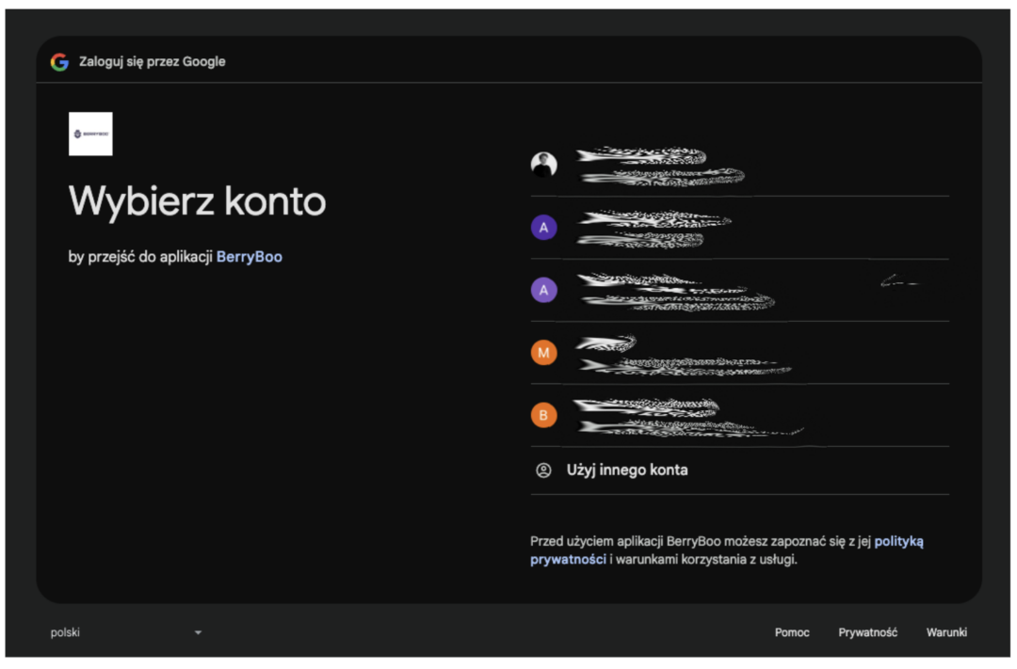The height and width of the screenshot is (669, 1017).
Task: Click the Google logo in the header
Action: pyautogui.click(x=59, y=62)
